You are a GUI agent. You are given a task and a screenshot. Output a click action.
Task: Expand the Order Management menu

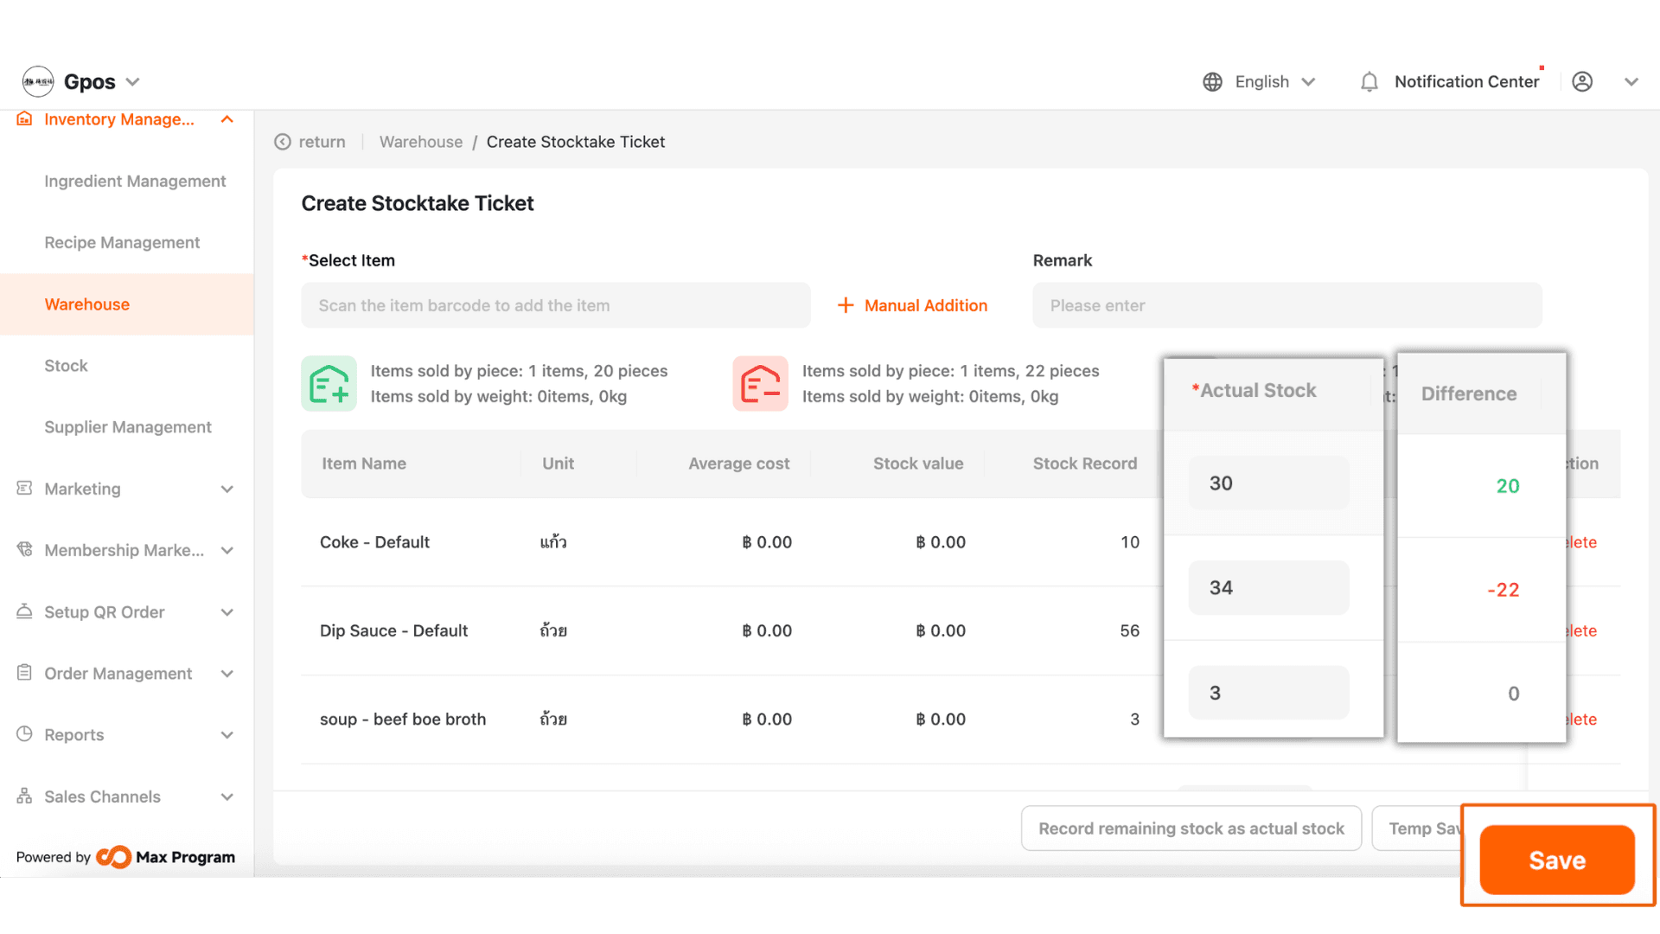pyautogui.click(x=227, y=673)
